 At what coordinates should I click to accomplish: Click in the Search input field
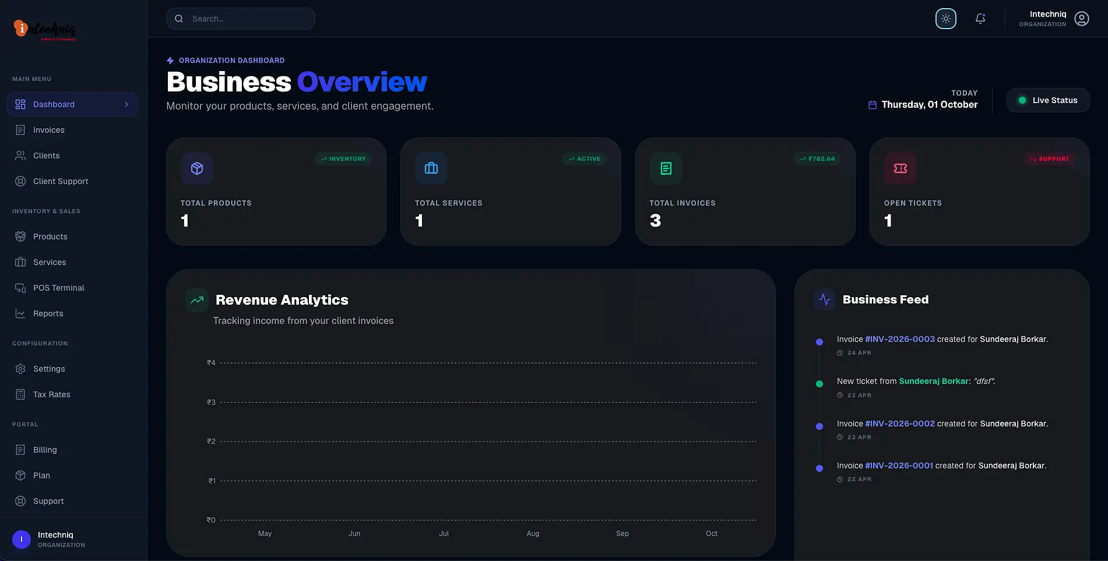point(241,19)
